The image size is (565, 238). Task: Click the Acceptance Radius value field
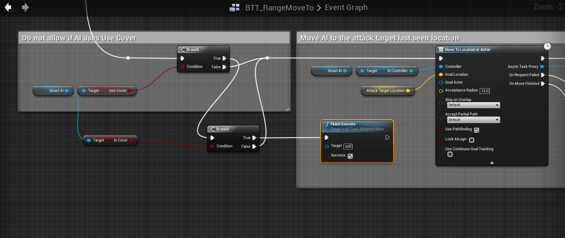[x=485, y=91]
